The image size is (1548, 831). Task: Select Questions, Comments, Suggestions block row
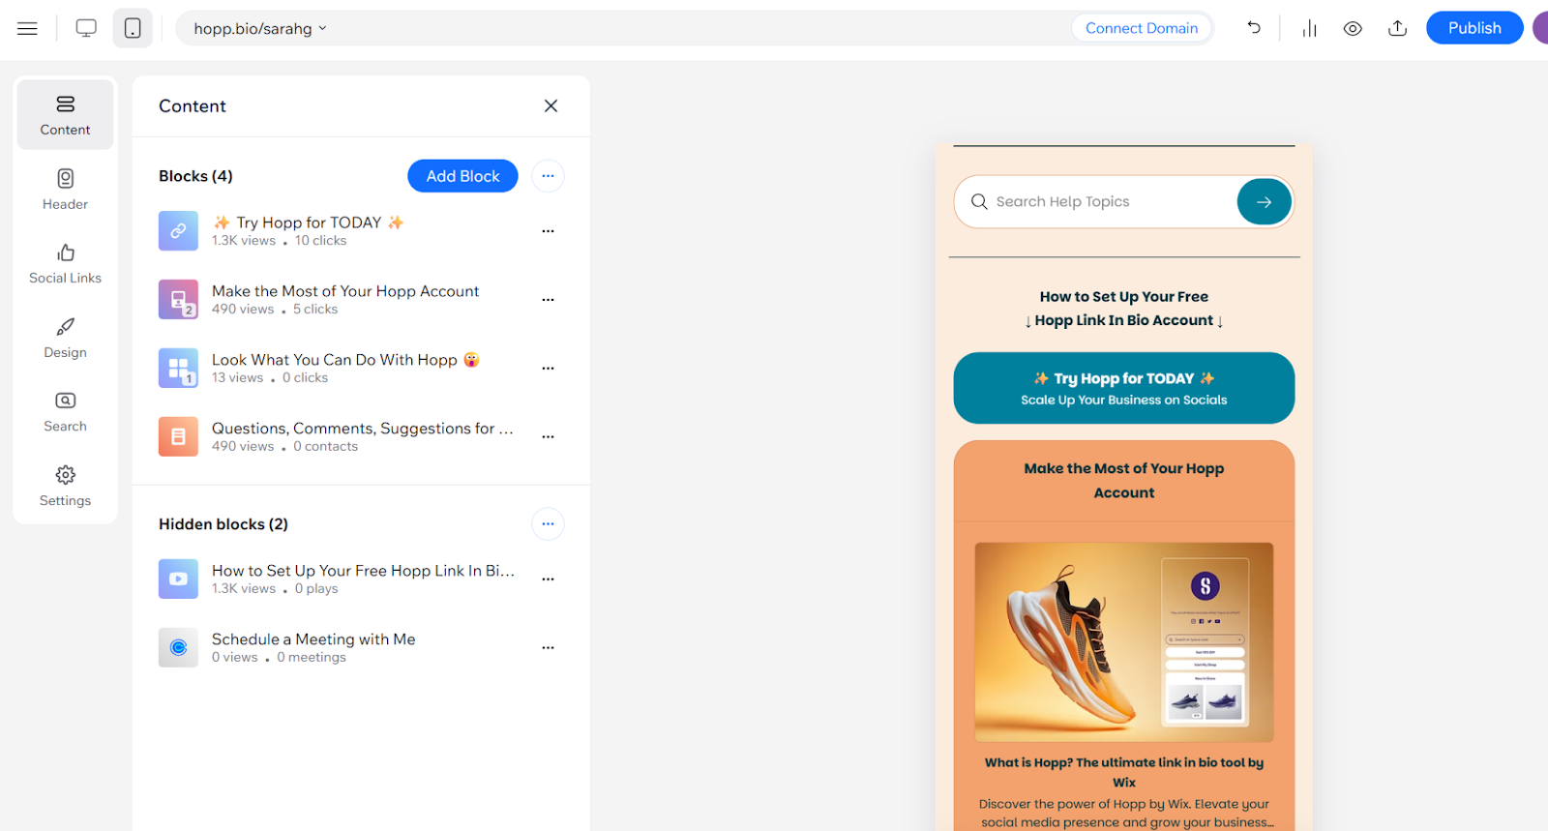(361, 437)
